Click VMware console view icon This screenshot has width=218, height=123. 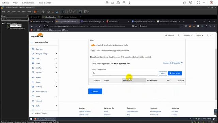80,12
